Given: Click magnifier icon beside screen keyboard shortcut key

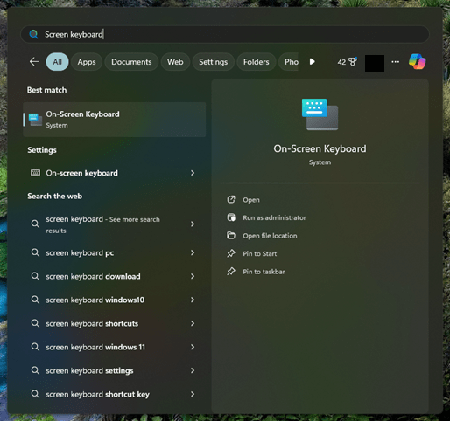Looking at the screenshot, I should coord(35,394).
